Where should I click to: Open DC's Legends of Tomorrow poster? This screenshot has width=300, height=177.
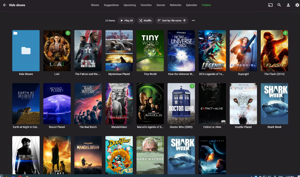(x=212, y=51)
